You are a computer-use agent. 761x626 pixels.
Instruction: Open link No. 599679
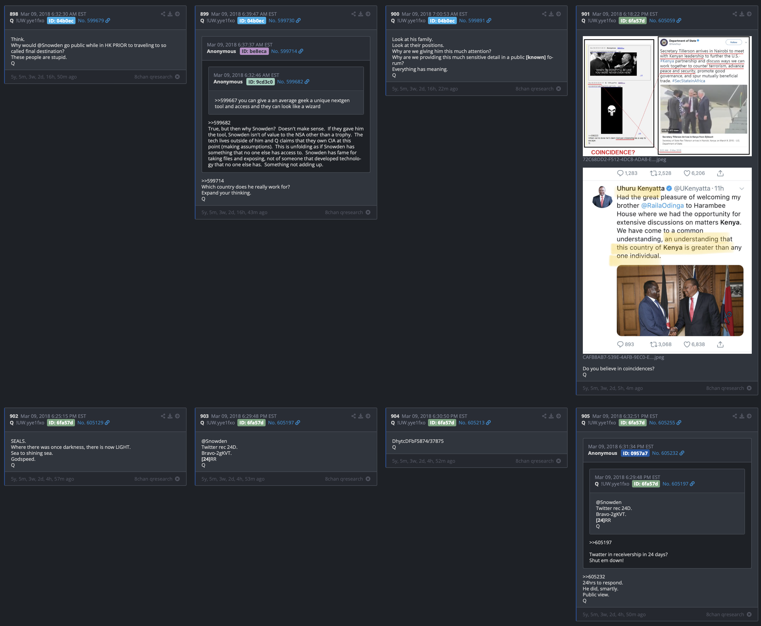94,21
